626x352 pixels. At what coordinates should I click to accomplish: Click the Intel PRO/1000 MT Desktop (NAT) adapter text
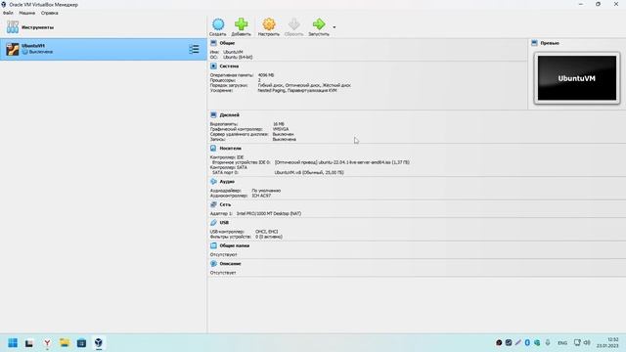tap(269, 213)
